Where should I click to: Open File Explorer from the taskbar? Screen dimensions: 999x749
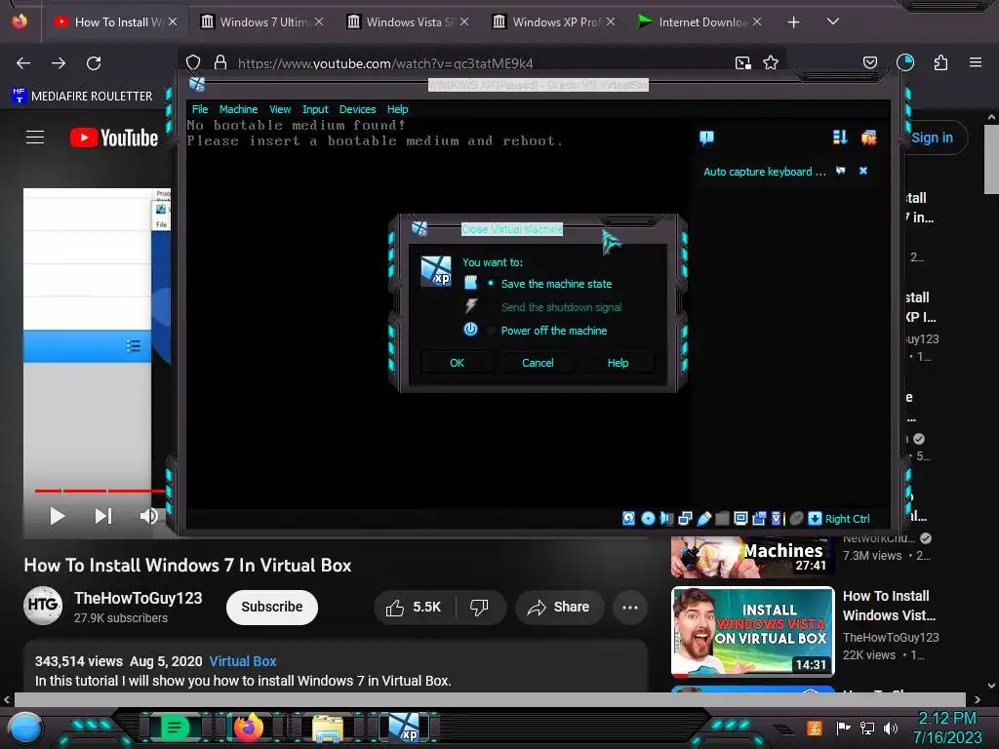pyautogui.click(x=328, y=728)
